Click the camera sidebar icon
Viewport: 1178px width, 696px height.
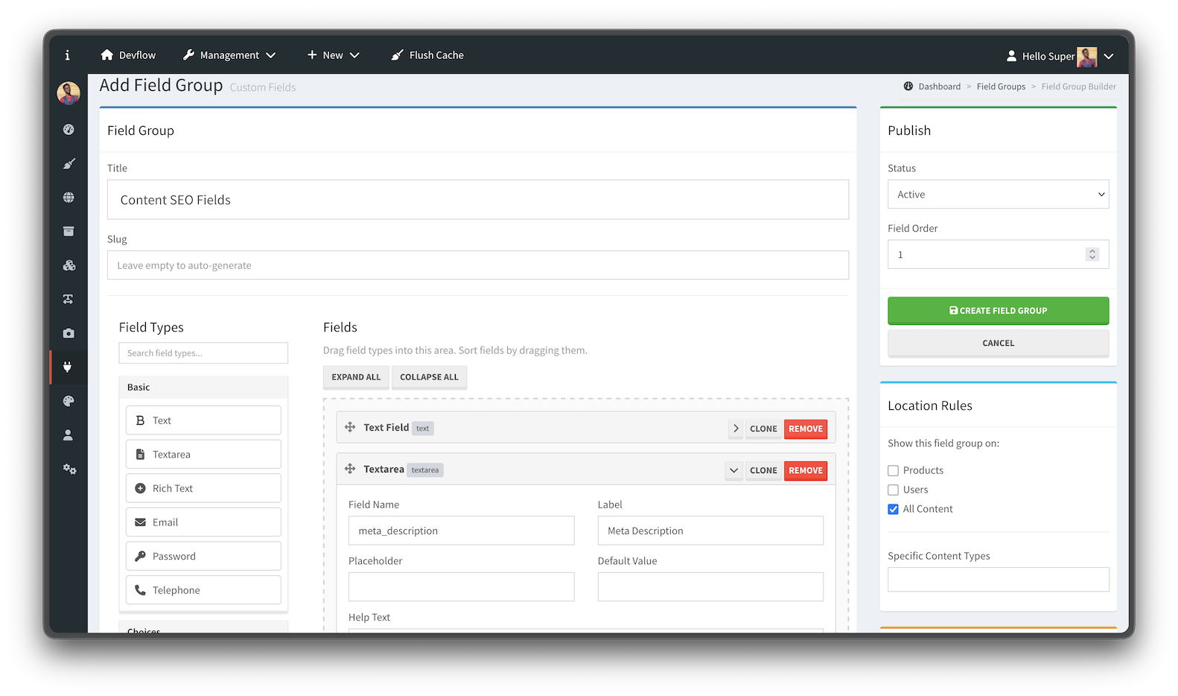coord(69,333)
